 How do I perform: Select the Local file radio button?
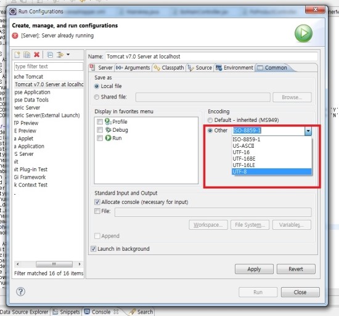coord(97,86)
